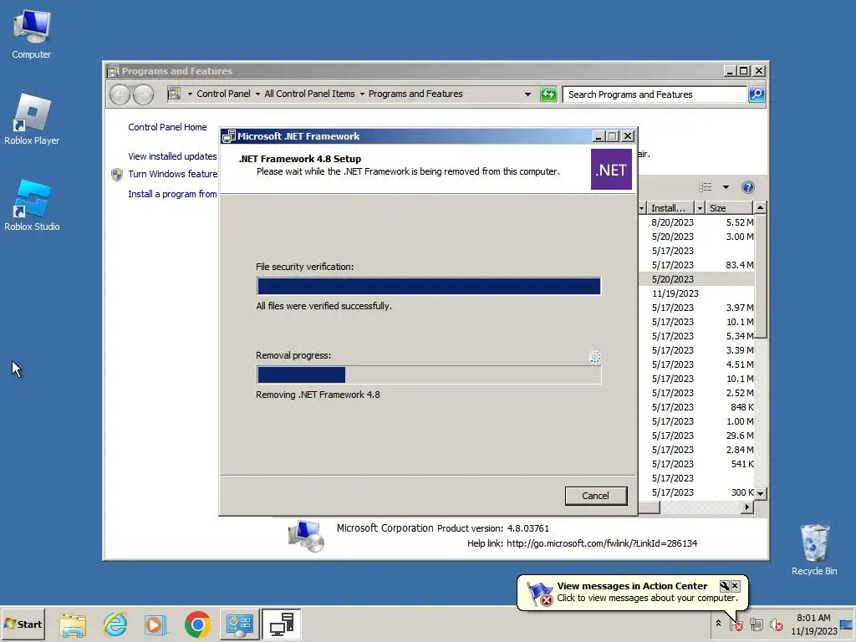Open Windows Explorer from taskbar
Image resolution: width=856 pixels, height=642 pixels.
point(73,624)
